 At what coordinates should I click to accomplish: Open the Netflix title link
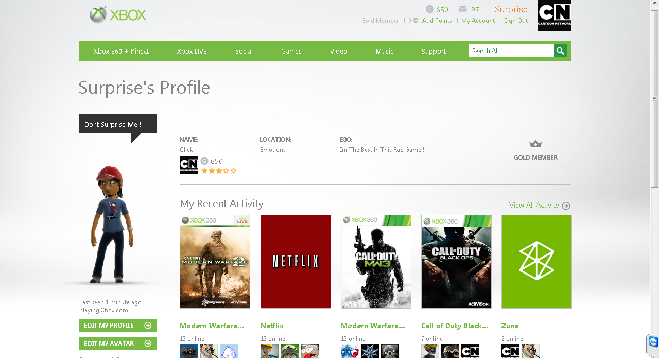coord(272,326)
